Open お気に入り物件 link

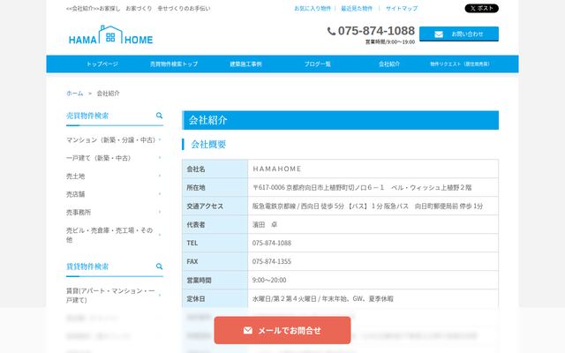click(x=312, y=8)
